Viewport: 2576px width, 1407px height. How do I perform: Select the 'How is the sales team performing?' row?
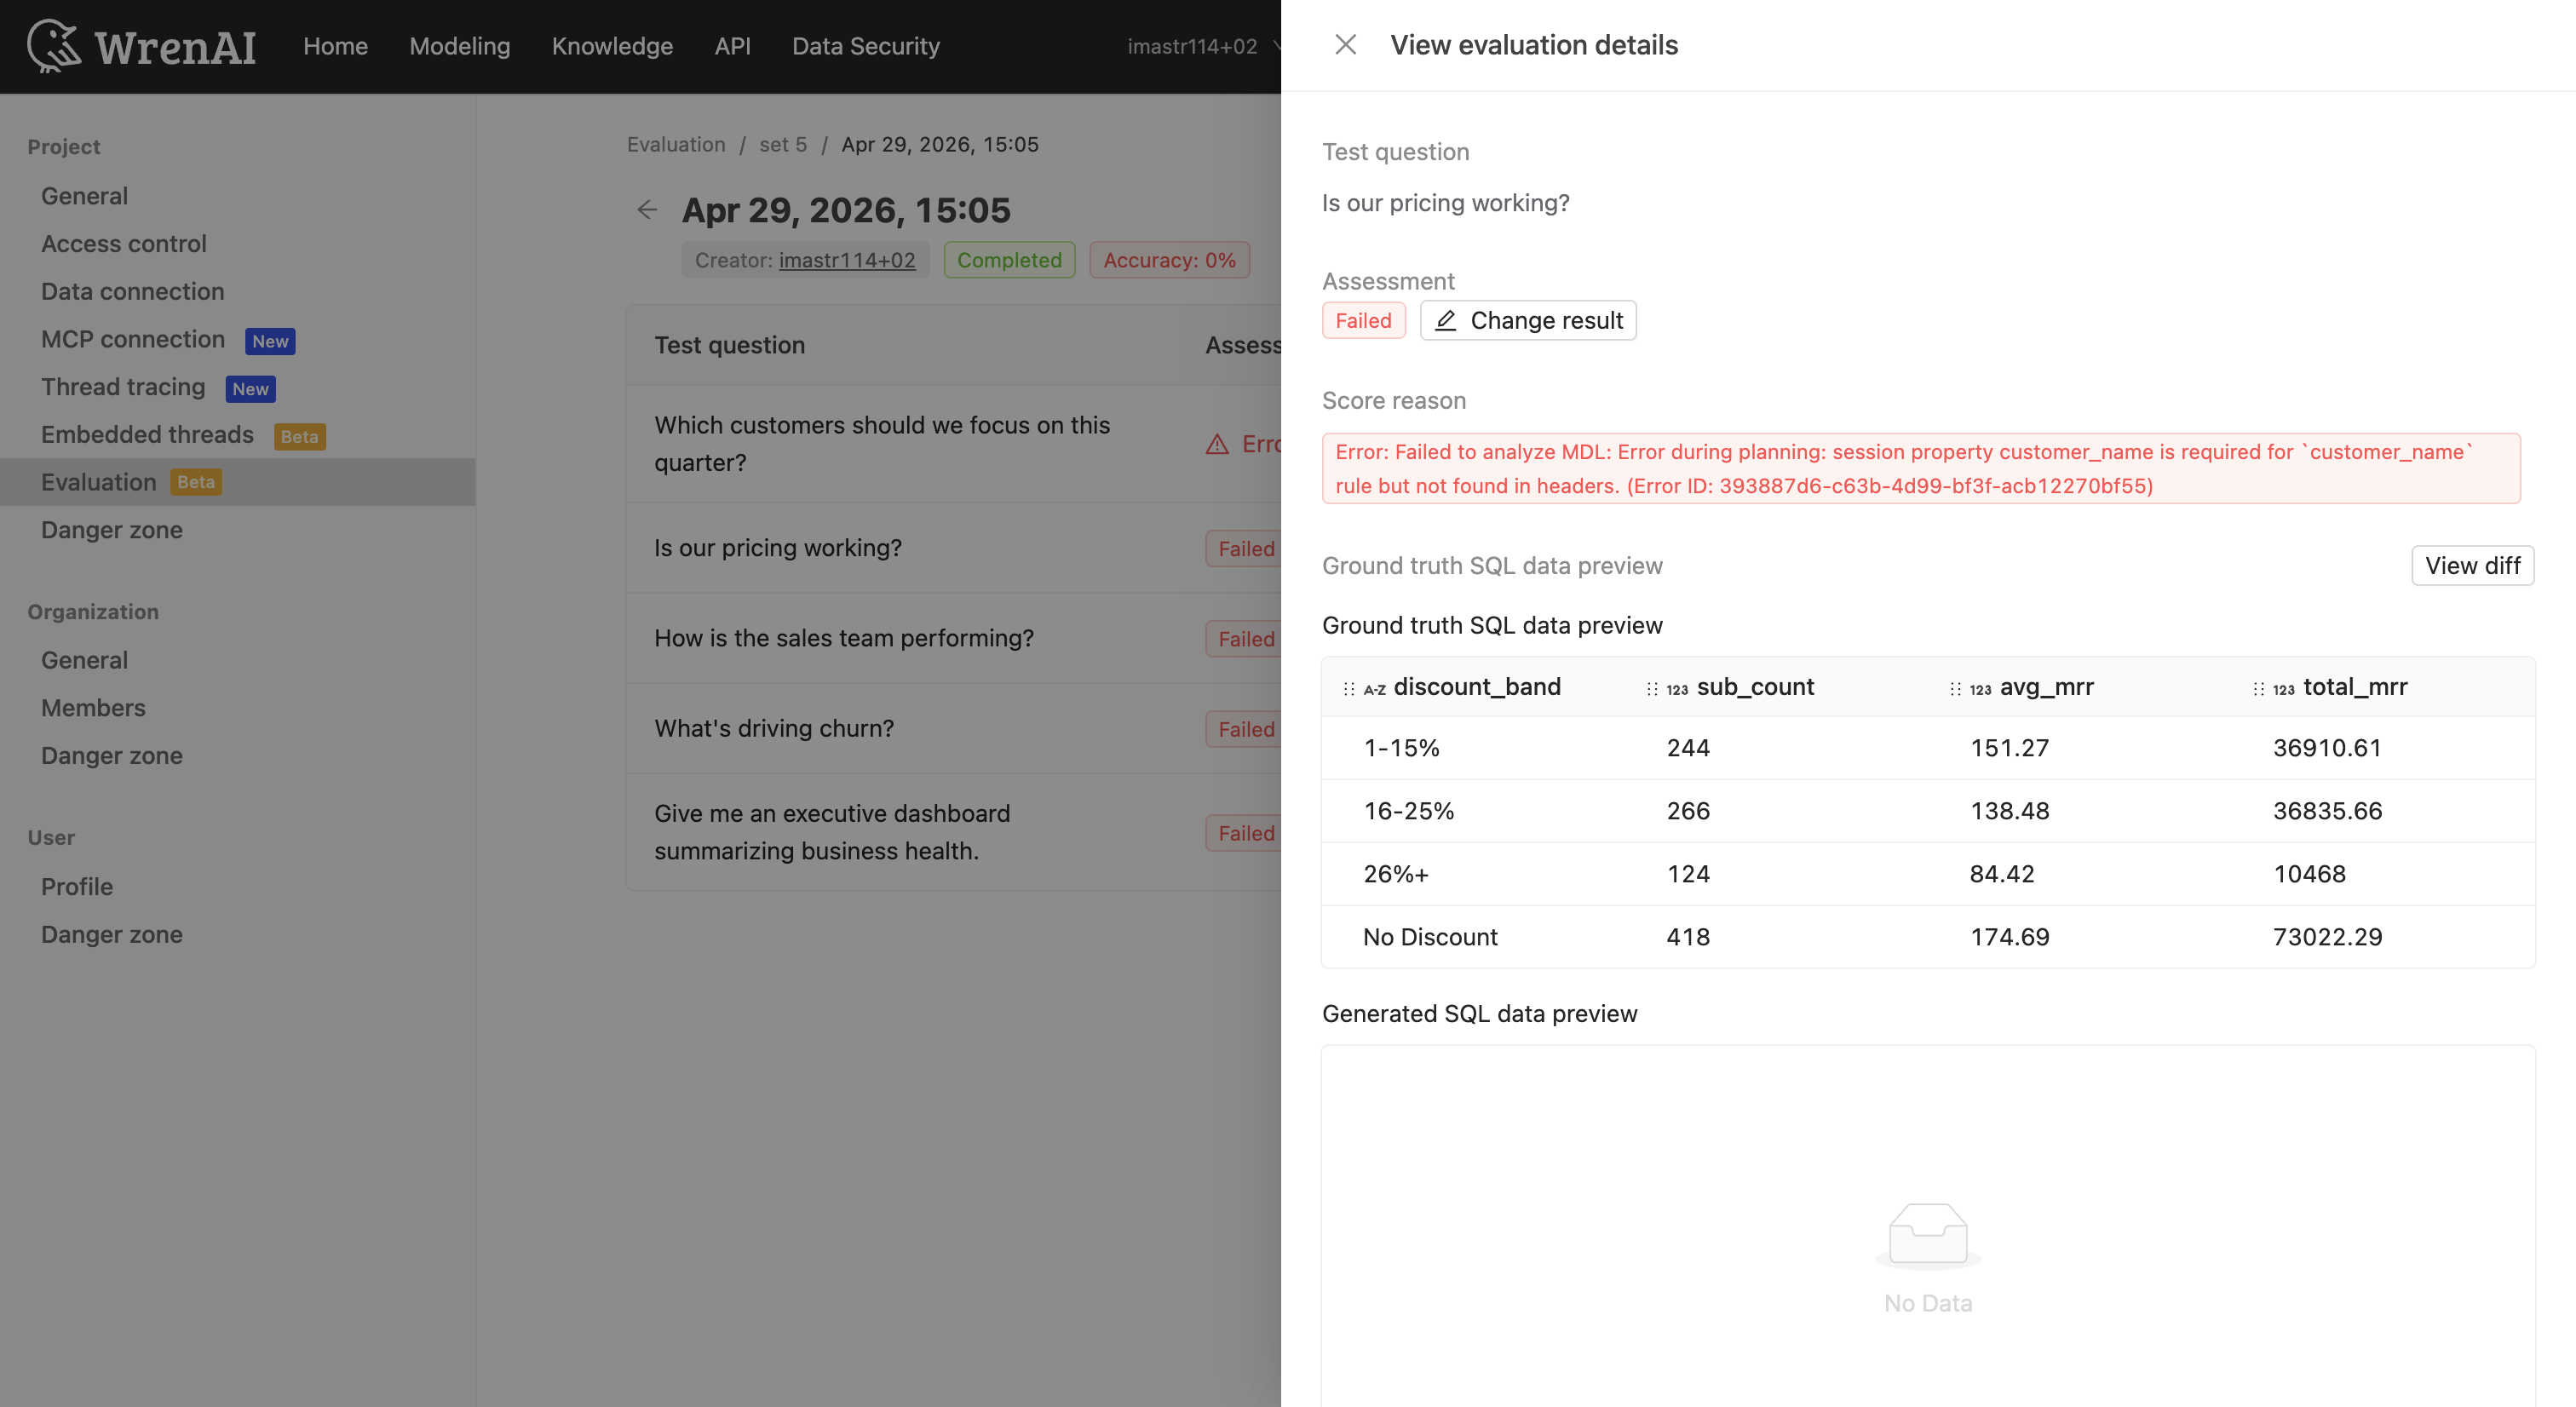(953, 638)
